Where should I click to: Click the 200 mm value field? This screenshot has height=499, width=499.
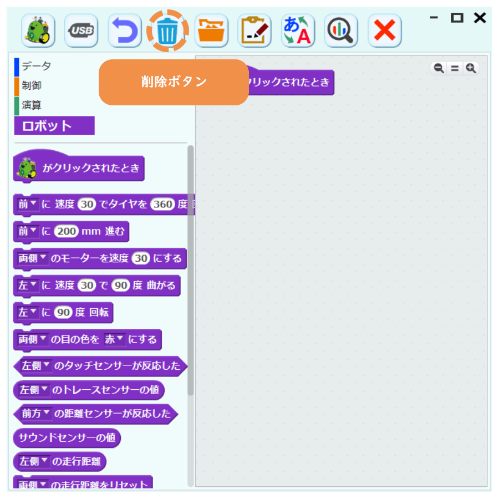pyautogui.click(x=66, y=231)
